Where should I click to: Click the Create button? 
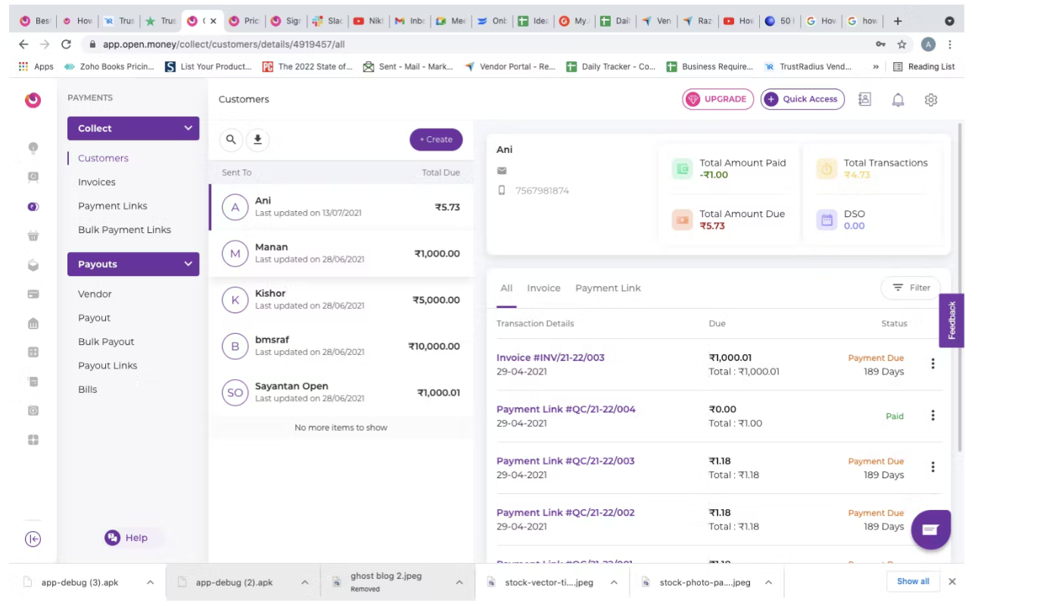click(435, 139)
